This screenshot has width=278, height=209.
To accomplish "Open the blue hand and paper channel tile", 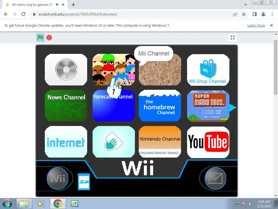I will coord(114,142).
